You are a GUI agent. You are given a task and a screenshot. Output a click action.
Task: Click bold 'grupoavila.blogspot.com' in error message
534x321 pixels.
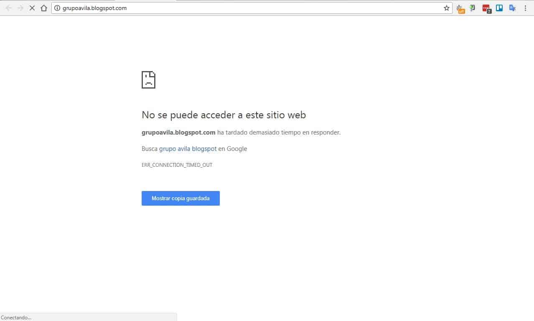[x=178, y=132]
